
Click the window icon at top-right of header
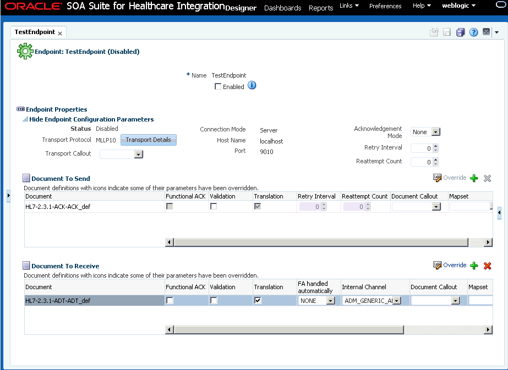click(501, 4)
